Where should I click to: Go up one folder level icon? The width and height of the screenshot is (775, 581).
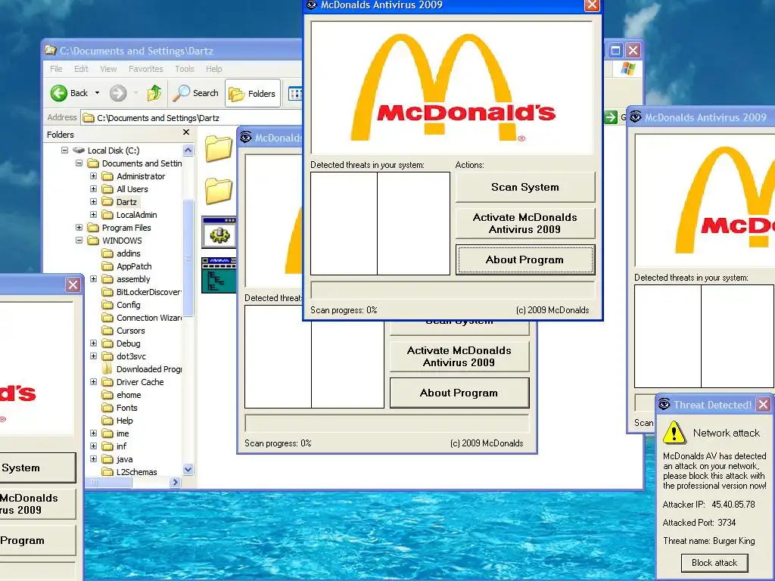pyautogui.click(x=154, y=93)
